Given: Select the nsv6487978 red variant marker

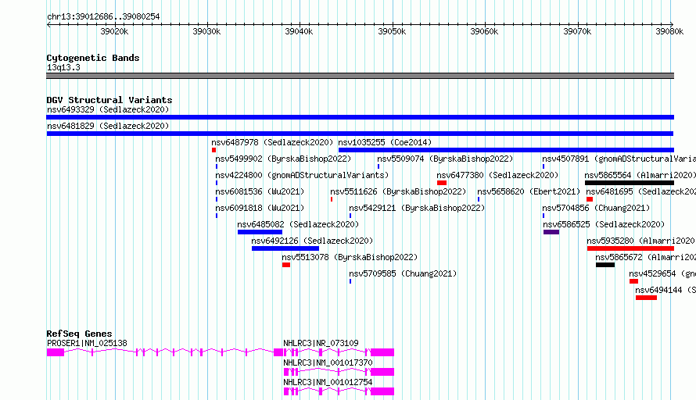Looking at the screenshot, I should (213, 150).
